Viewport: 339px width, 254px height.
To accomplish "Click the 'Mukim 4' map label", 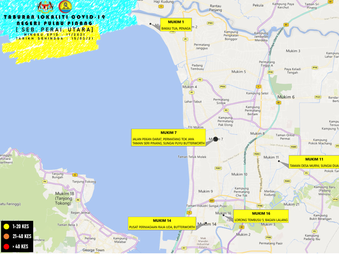I will [x=190, y=87].
